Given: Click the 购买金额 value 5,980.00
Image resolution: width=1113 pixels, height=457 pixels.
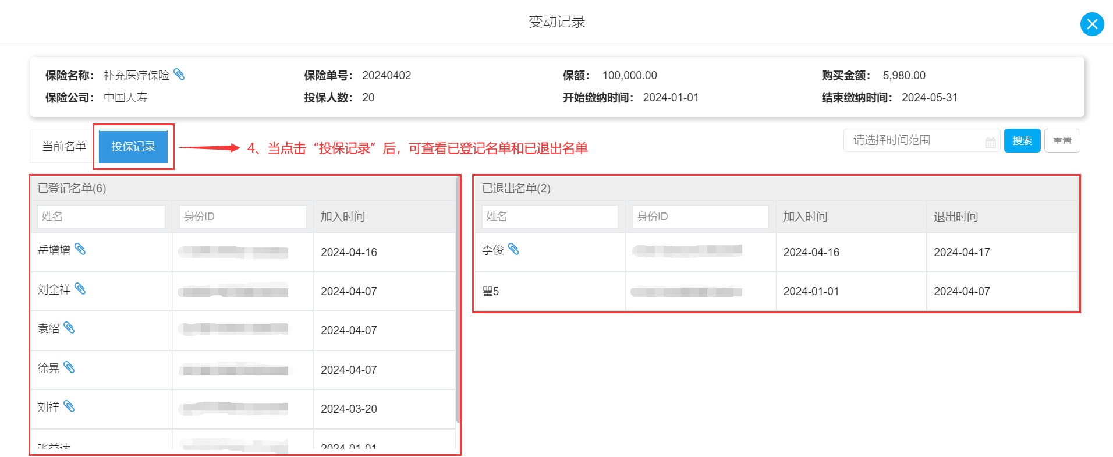Looking at the screenshot, I should pos(904,75).
